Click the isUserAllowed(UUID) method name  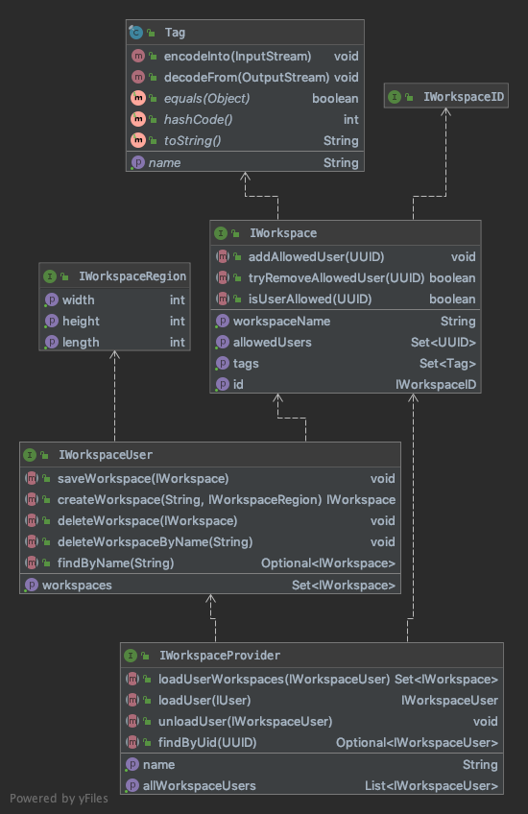[310, 299]
